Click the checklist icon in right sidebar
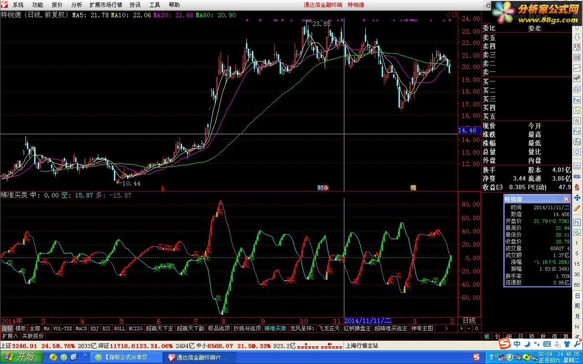Viewport: 583px width, 364px height. (x=577, y=47)
